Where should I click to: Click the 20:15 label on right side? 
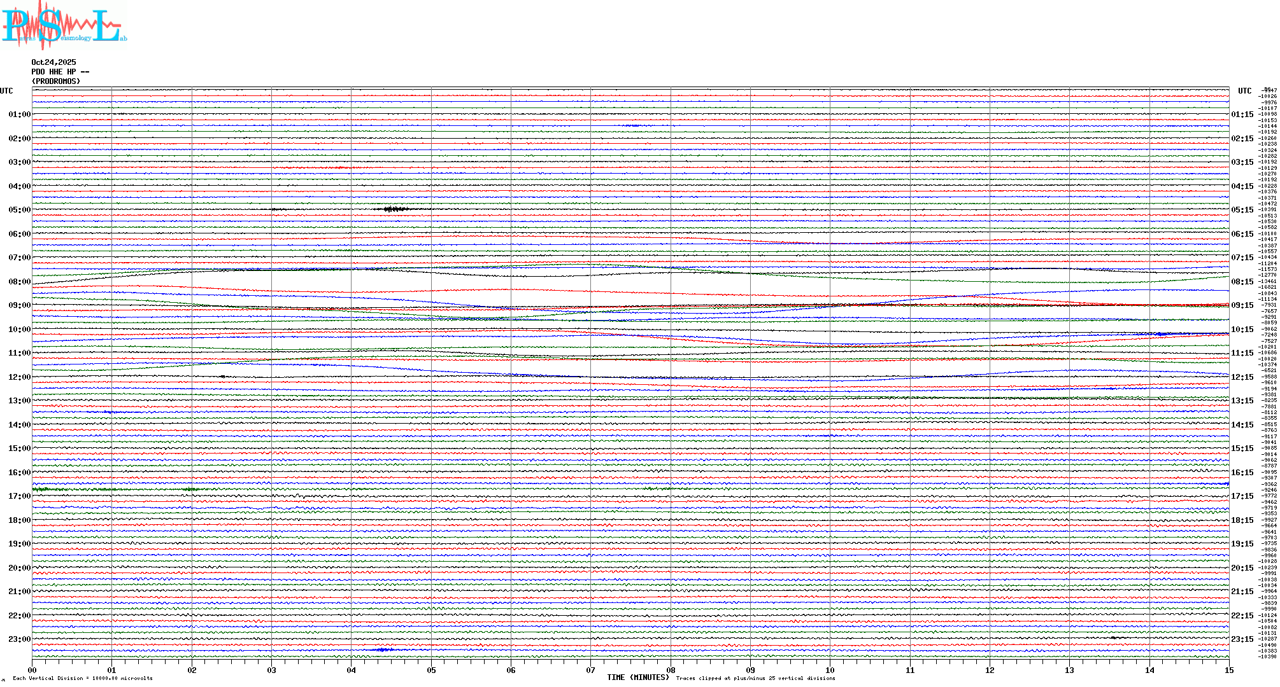click(x=1242, y=568)
